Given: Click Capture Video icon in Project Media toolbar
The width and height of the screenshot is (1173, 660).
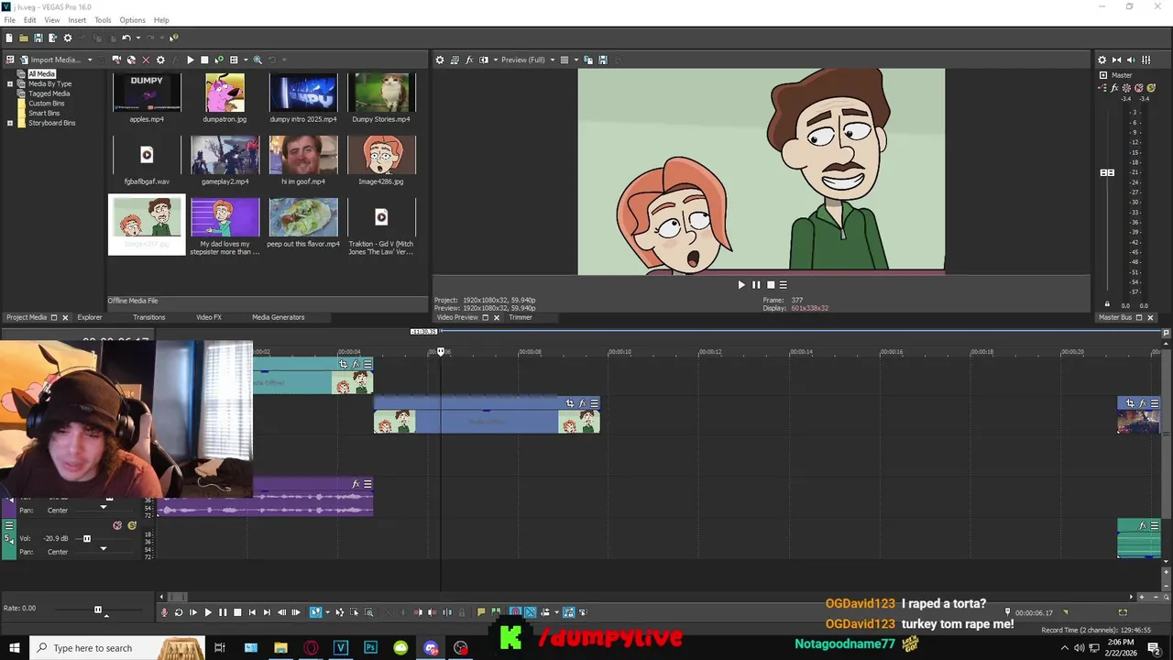Looking at the screenshot, I should [x=116, y=60].
